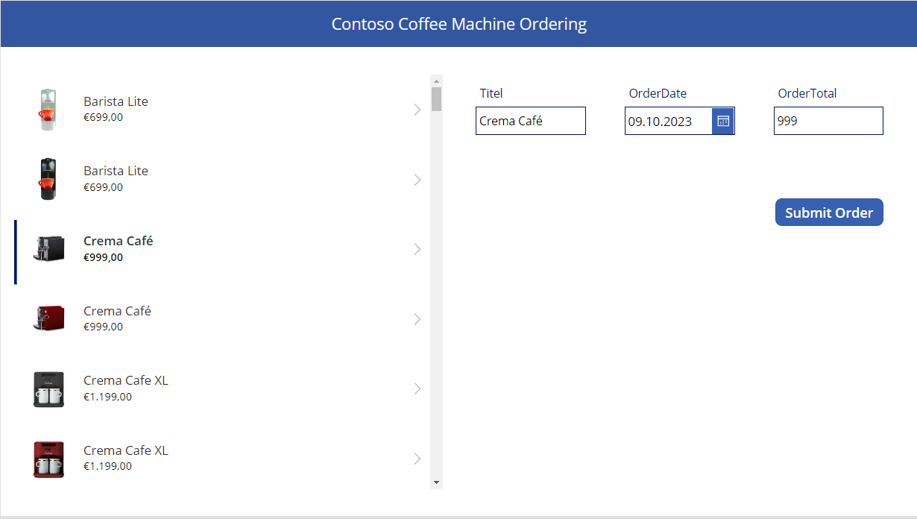Open chevron for red Crema Café row
Viewport: 917px width, 519px height.
417,319
